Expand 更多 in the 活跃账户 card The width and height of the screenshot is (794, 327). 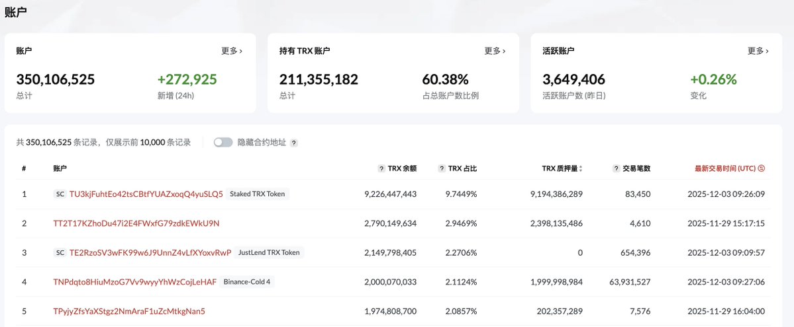[758, 51]
